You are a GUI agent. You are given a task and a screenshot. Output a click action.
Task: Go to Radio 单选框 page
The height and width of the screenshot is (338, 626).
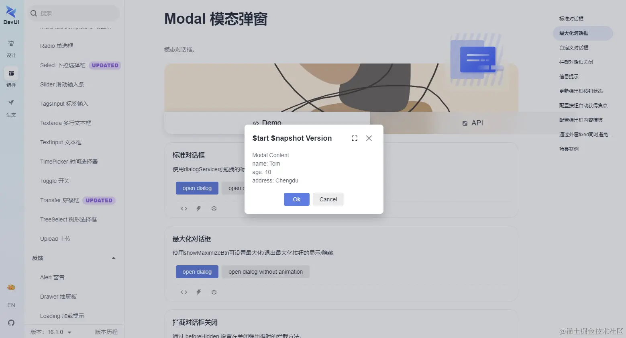tap(57, 46)
